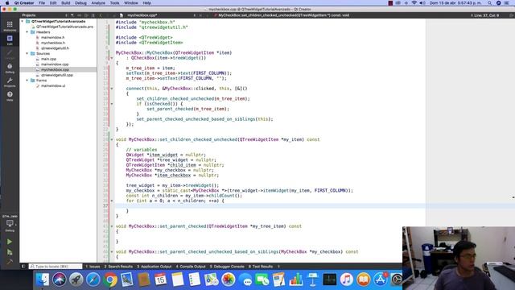Collapse the QTreeWidgetTutorialAvanzado project node
This screenshot has width=515, height=290.
23,22
